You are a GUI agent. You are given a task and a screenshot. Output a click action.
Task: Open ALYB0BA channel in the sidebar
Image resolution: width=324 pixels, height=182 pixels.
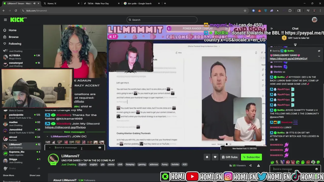pyautogui.click(x=22, y=57)
